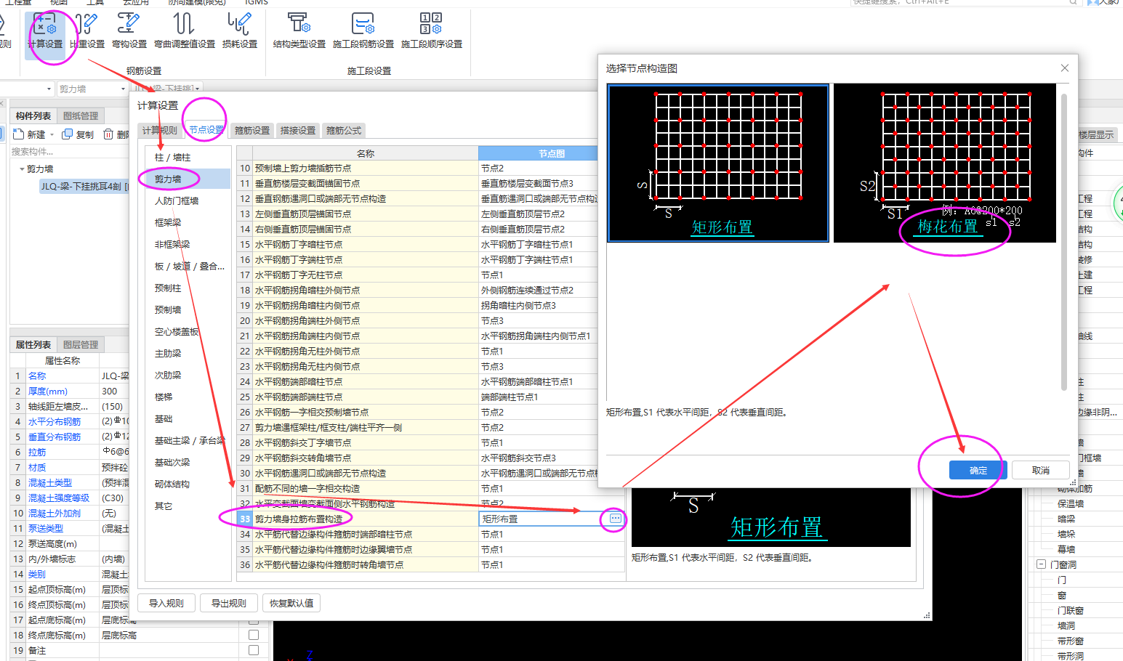
Task: Click the 搜索构件 search field
Action: coord(69,151)
